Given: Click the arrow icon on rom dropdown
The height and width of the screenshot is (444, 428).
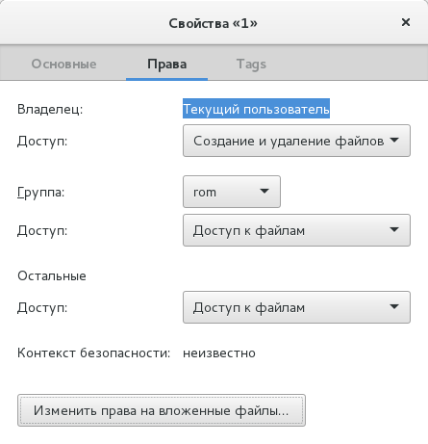Looking at the screenshot, I should (x=264, y=191).
